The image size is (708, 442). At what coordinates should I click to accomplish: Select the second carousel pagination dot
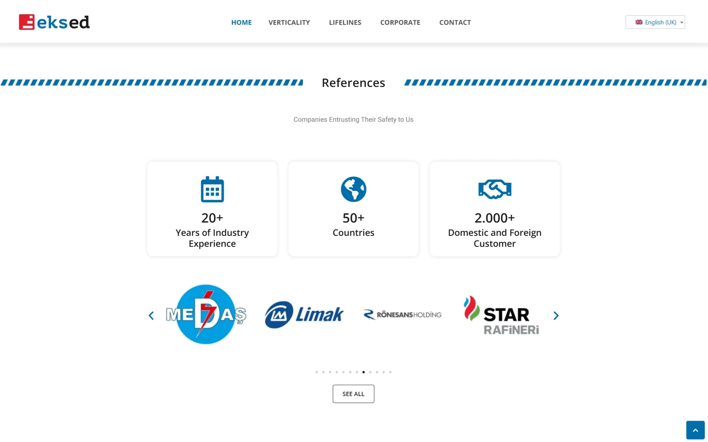[323, 372]
